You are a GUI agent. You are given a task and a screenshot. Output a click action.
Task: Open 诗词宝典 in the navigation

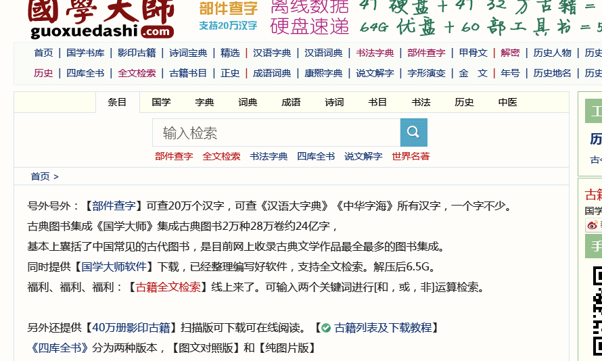click(188, 53)
